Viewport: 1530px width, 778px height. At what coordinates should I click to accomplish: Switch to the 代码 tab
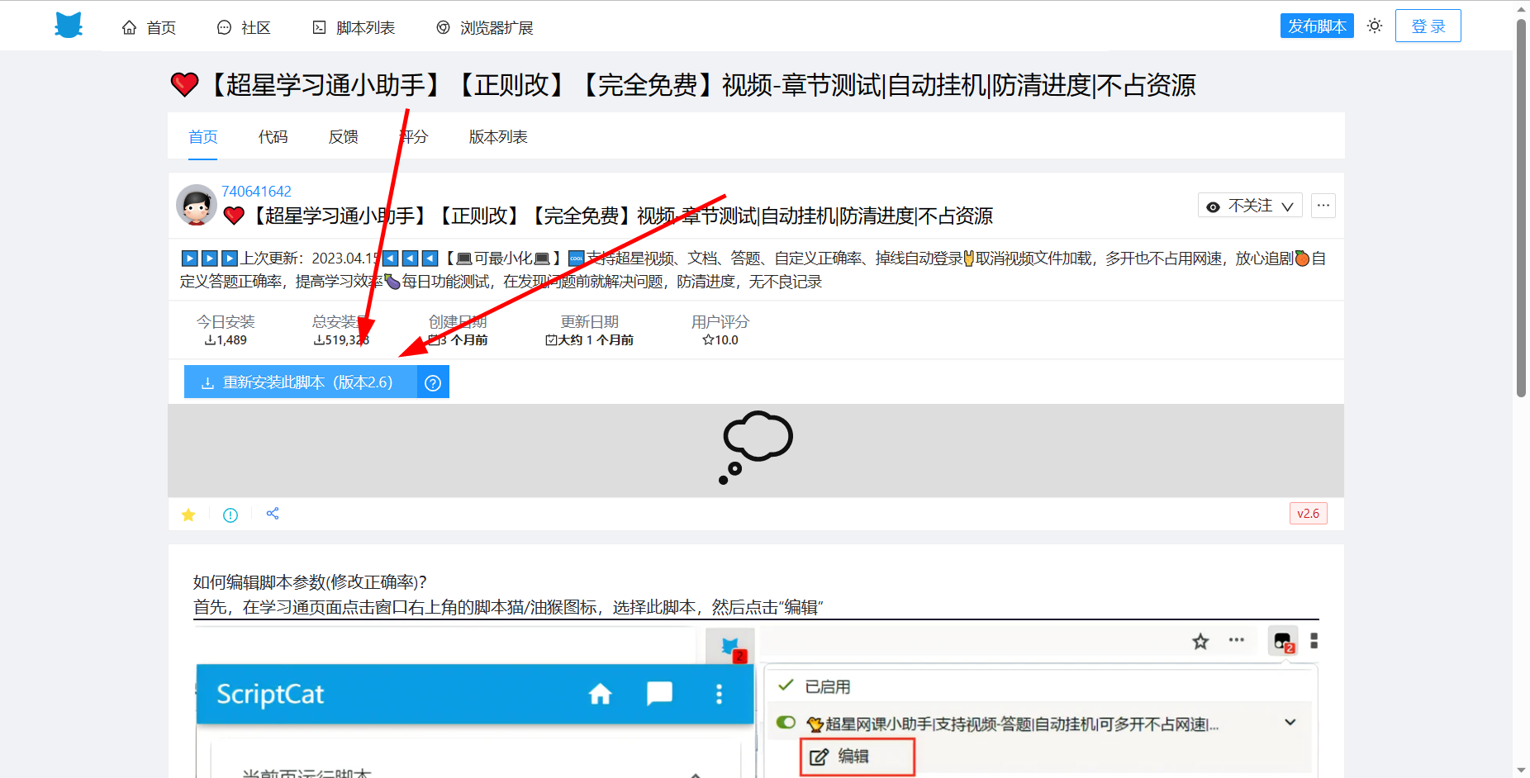point(273,136)
